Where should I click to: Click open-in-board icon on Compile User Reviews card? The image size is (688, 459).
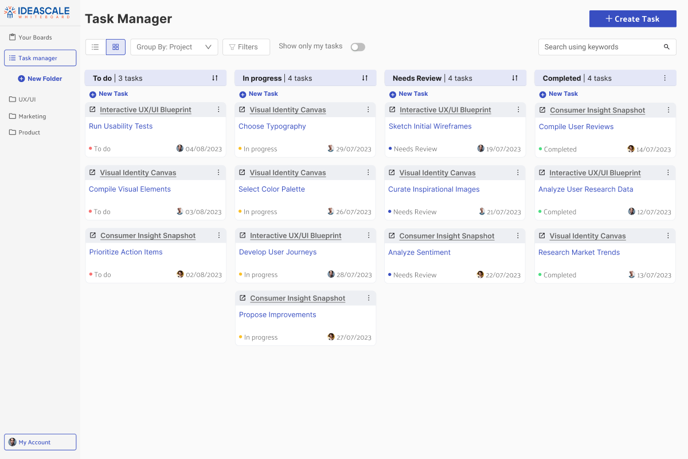point(542,110)
